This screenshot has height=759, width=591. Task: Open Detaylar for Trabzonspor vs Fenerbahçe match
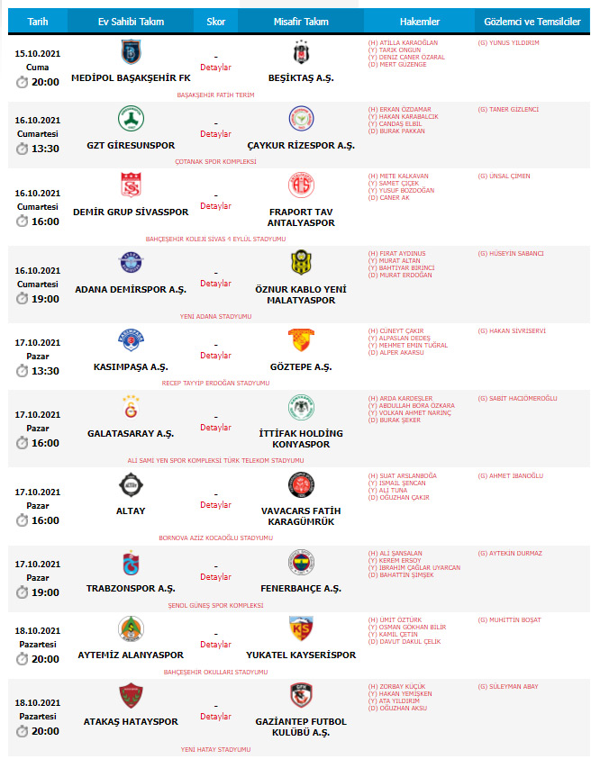(x=215, y=577)
